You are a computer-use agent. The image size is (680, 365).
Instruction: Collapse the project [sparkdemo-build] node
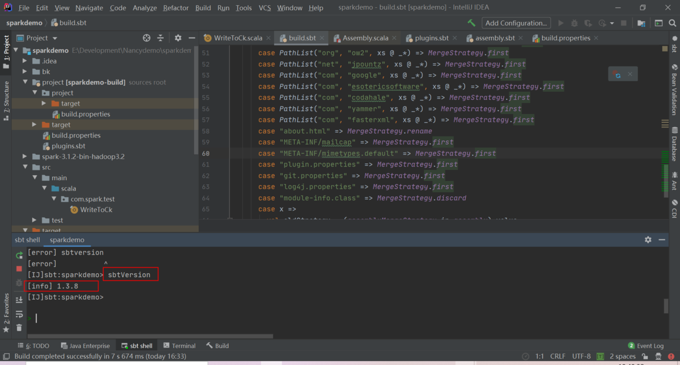25,82
